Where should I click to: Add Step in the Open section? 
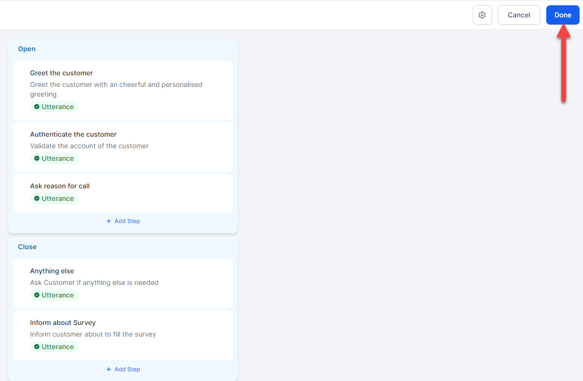pyautogui.click(x=123, y=221)
